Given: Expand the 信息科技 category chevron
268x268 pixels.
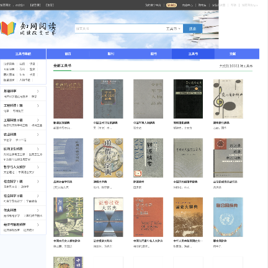Looking at the screenshot, I should click(38, 210).
